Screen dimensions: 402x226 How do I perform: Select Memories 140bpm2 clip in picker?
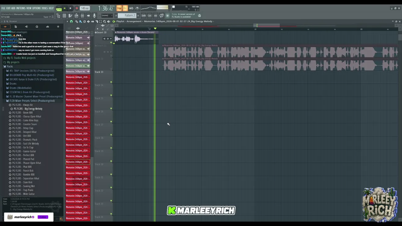tap(78, 43)
